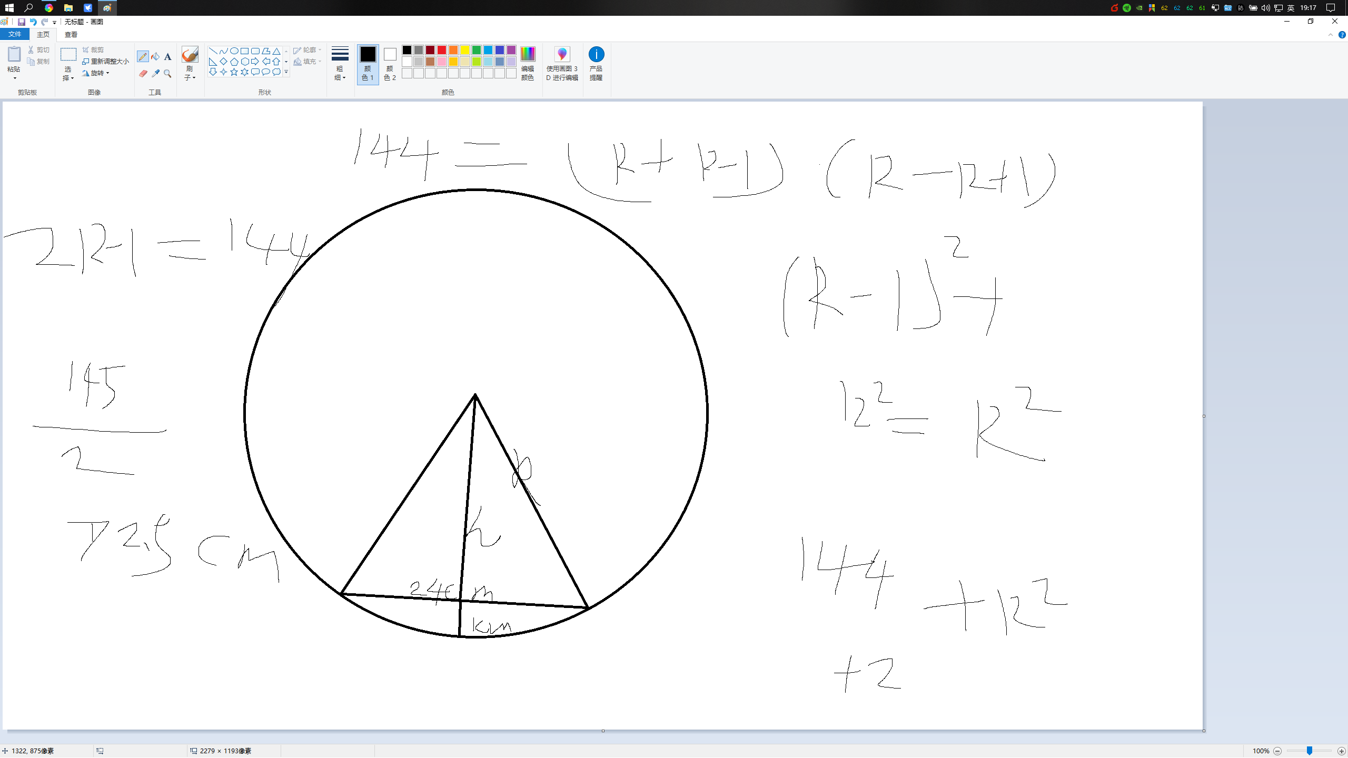Open 编辑颜色 edit colors dialog
Viewport: 1348px width, 758px height.
point(528,63)
